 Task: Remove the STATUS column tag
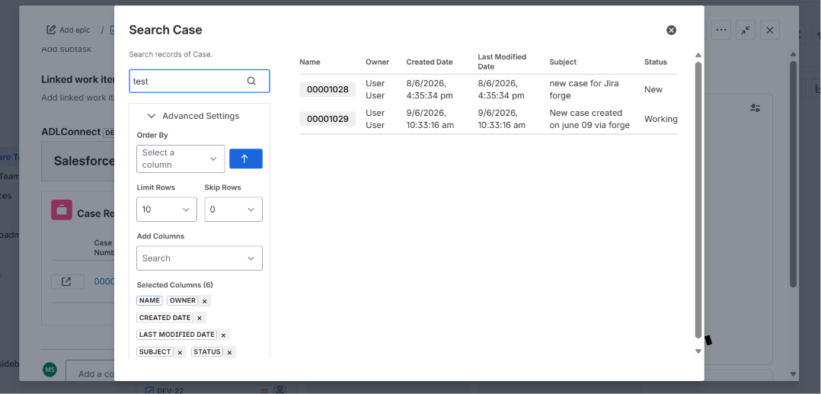[229, 353]
